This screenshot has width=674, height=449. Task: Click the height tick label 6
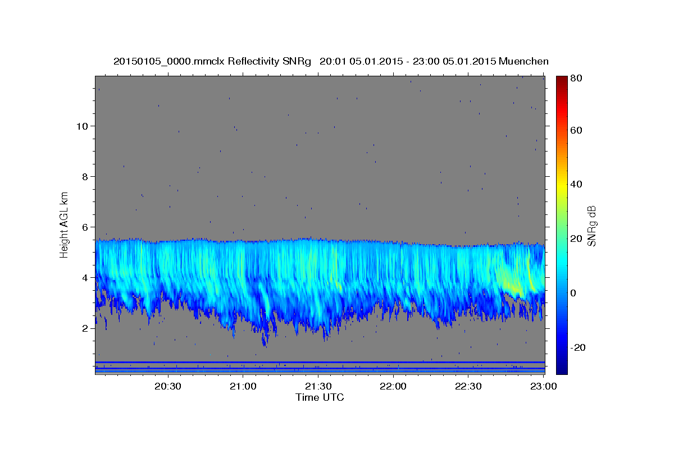point(86,227)
